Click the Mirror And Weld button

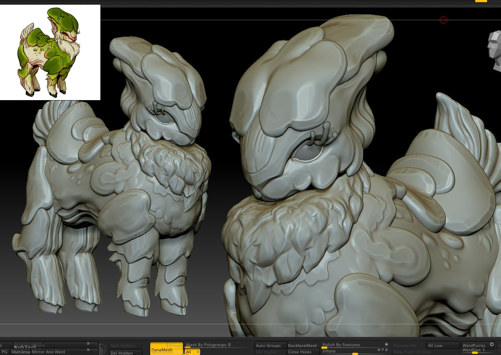pos(64,352)
